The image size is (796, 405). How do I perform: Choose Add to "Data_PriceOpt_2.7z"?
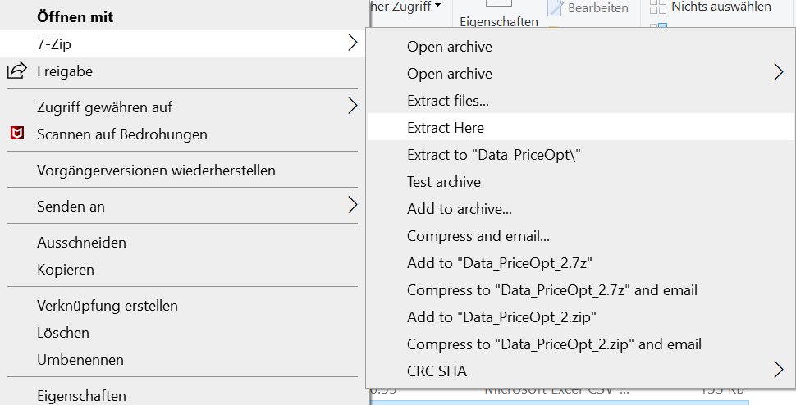[500, 263]
